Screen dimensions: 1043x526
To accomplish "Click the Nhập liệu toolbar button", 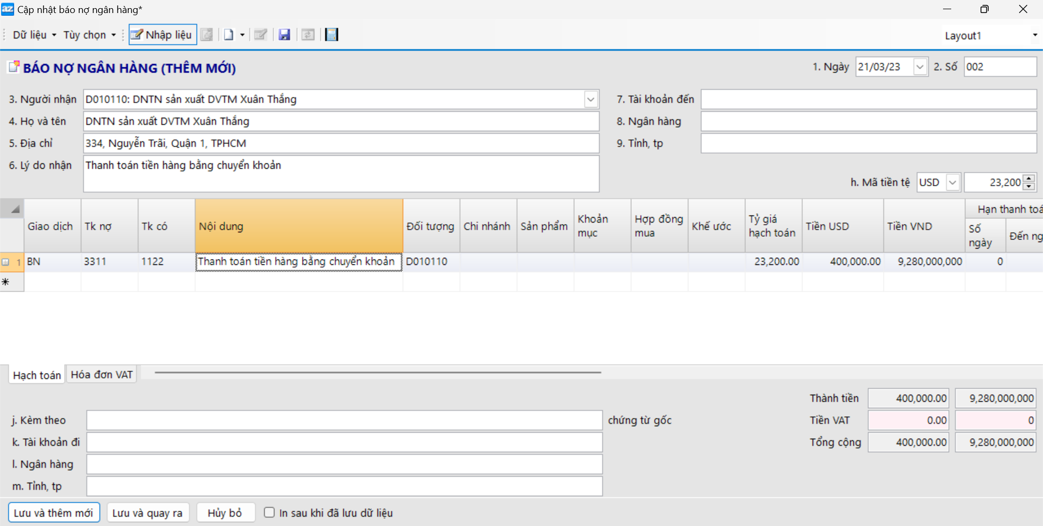I will pyautogui.click(x=162, y=35).
